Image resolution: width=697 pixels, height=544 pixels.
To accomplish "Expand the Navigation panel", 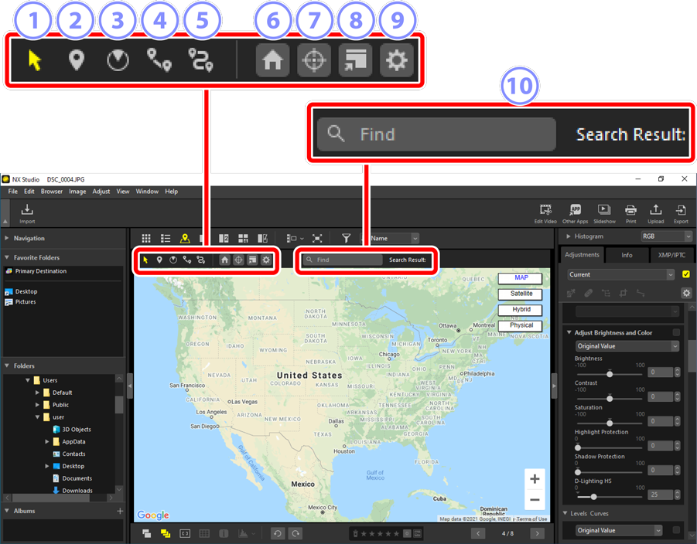I will (x=7, y=238).
